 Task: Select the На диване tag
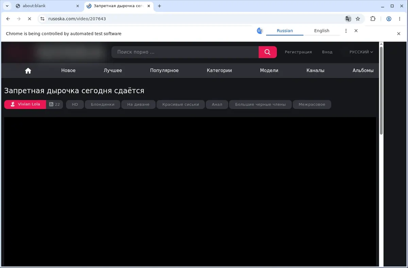[x=138, y=104]
